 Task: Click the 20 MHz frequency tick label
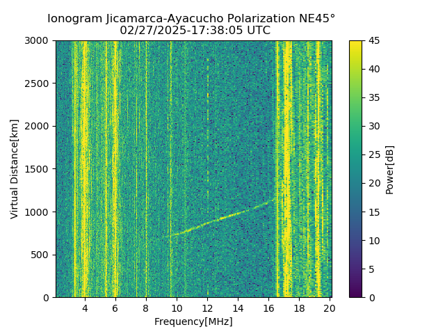[x=330, y=308]
